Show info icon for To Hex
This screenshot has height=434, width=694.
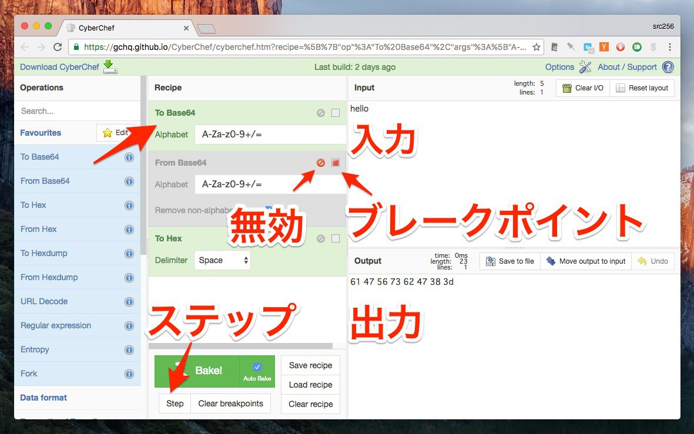(x=129, y=206)
